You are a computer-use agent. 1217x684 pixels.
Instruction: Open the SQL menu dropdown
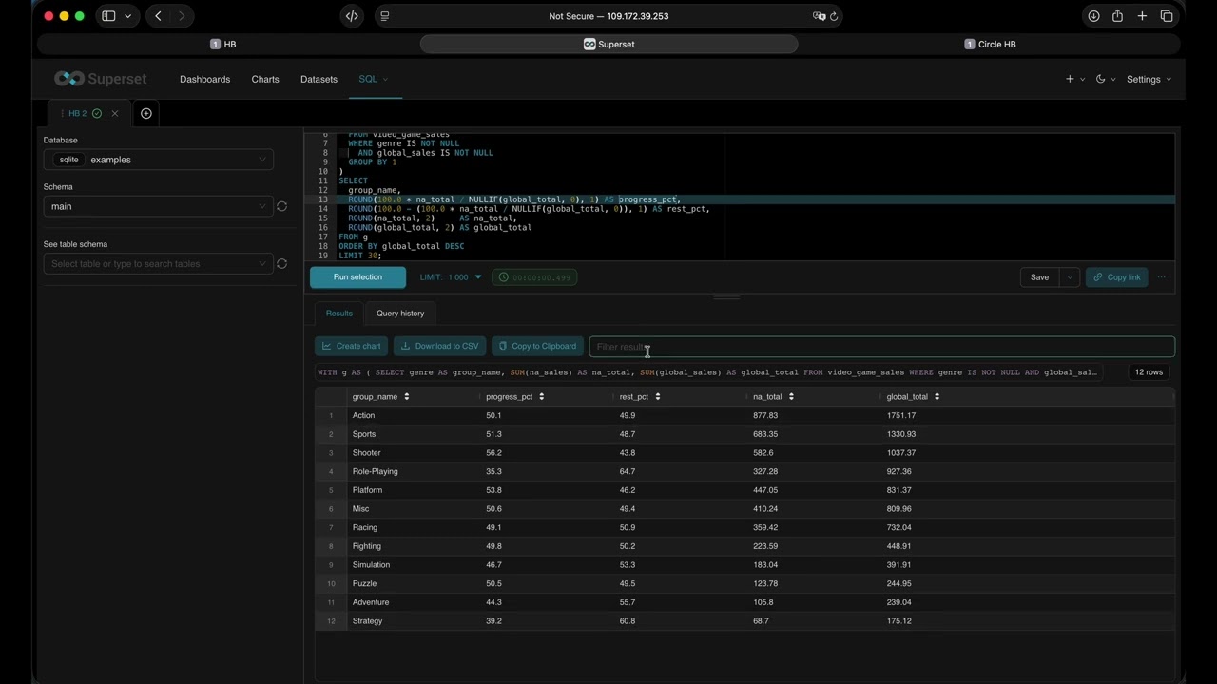pos(373,79)
